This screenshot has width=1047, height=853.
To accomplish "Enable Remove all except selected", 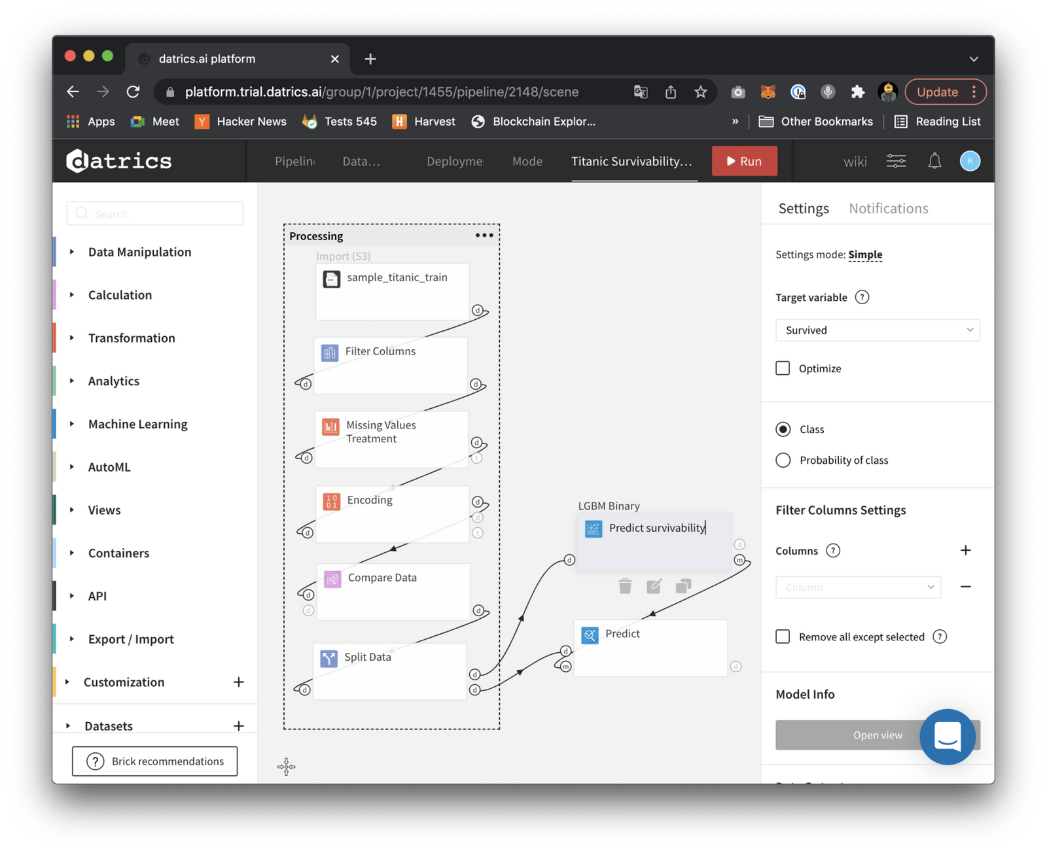I will pyautogui.click(x=782, y=636).
